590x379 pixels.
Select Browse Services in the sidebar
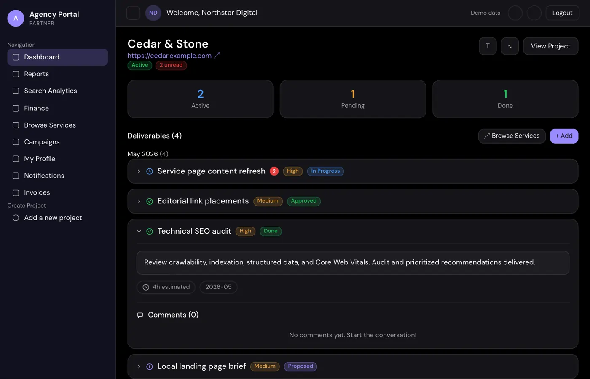[x=58, y=125]
